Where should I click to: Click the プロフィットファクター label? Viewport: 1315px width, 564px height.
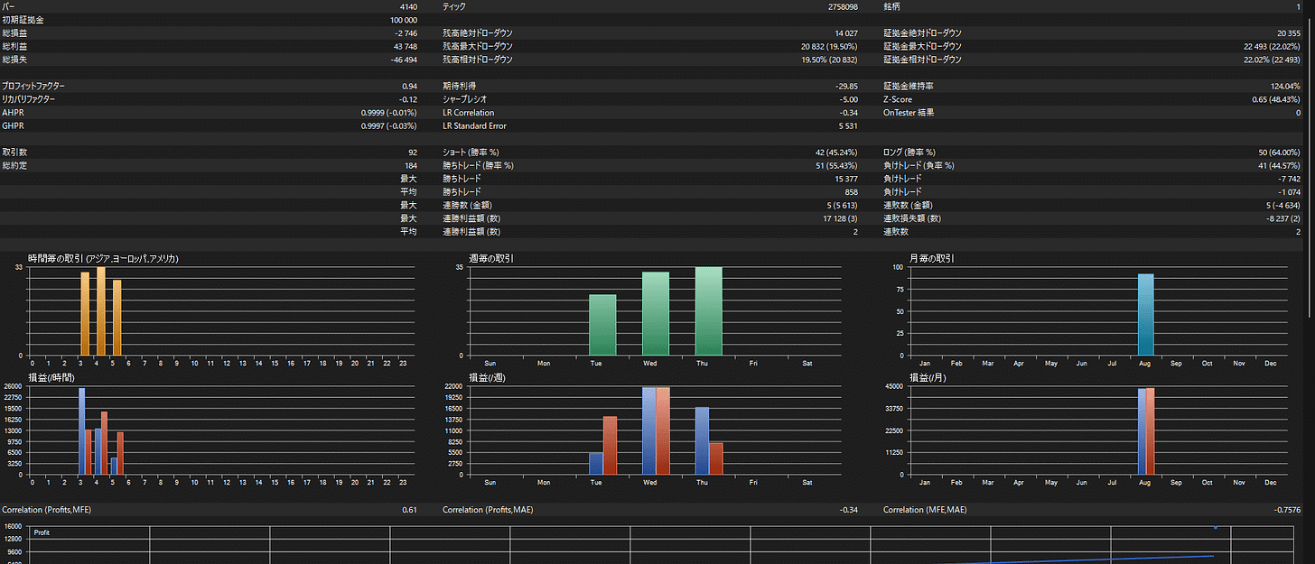pyautogui.click(x=33, y=86)
